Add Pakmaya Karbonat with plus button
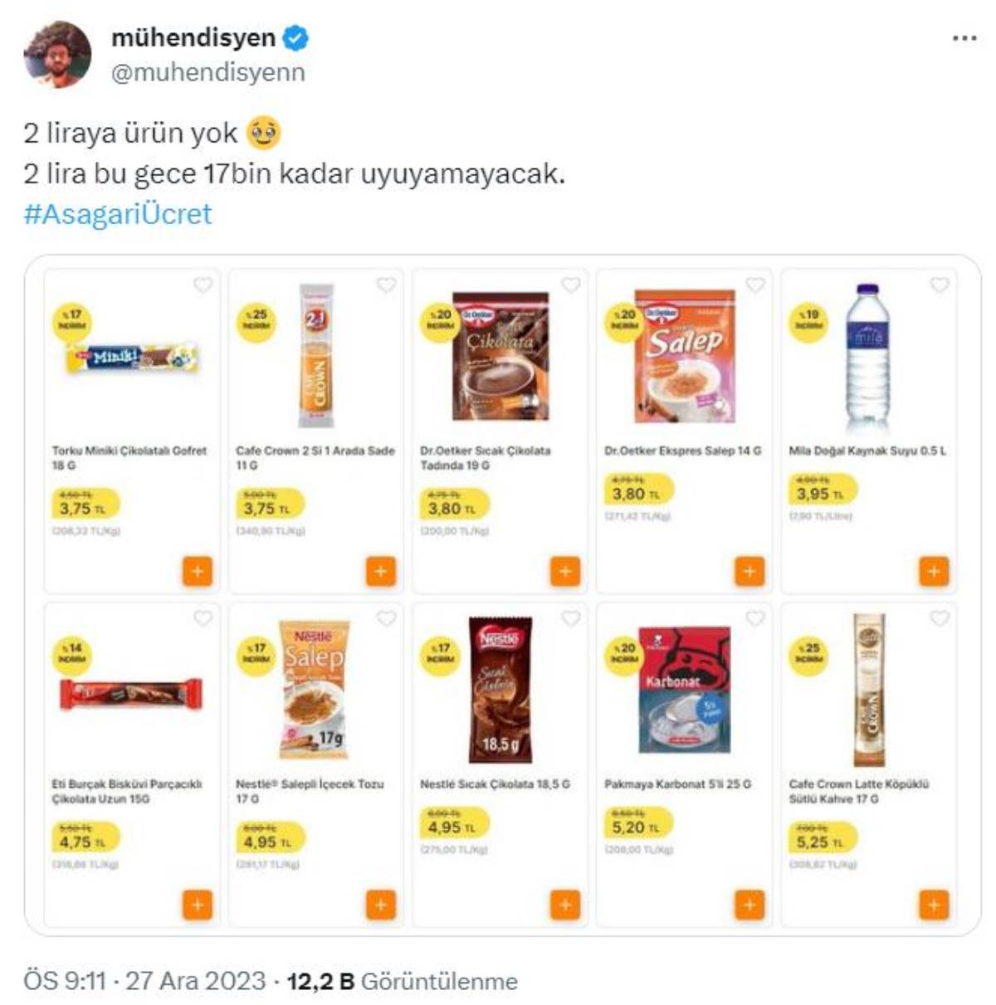Image resolution: width=996 pixels, height=1005 pixels. pos(749,905)
